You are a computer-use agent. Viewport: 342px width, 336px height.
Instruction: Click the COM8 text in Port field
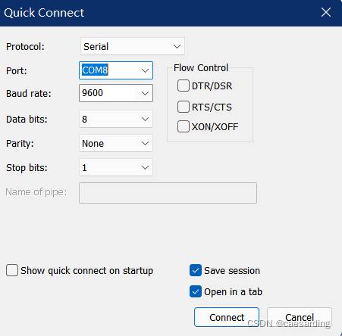click(x=95, y=70)
